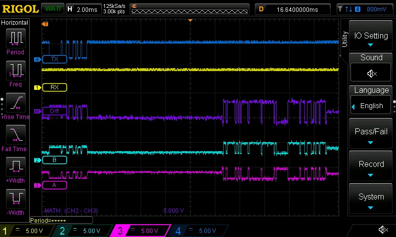Screen dimensions: 396x237
Task: Click the horizontal timebase 2.00ms readout
Action: (x=88, y=9)
